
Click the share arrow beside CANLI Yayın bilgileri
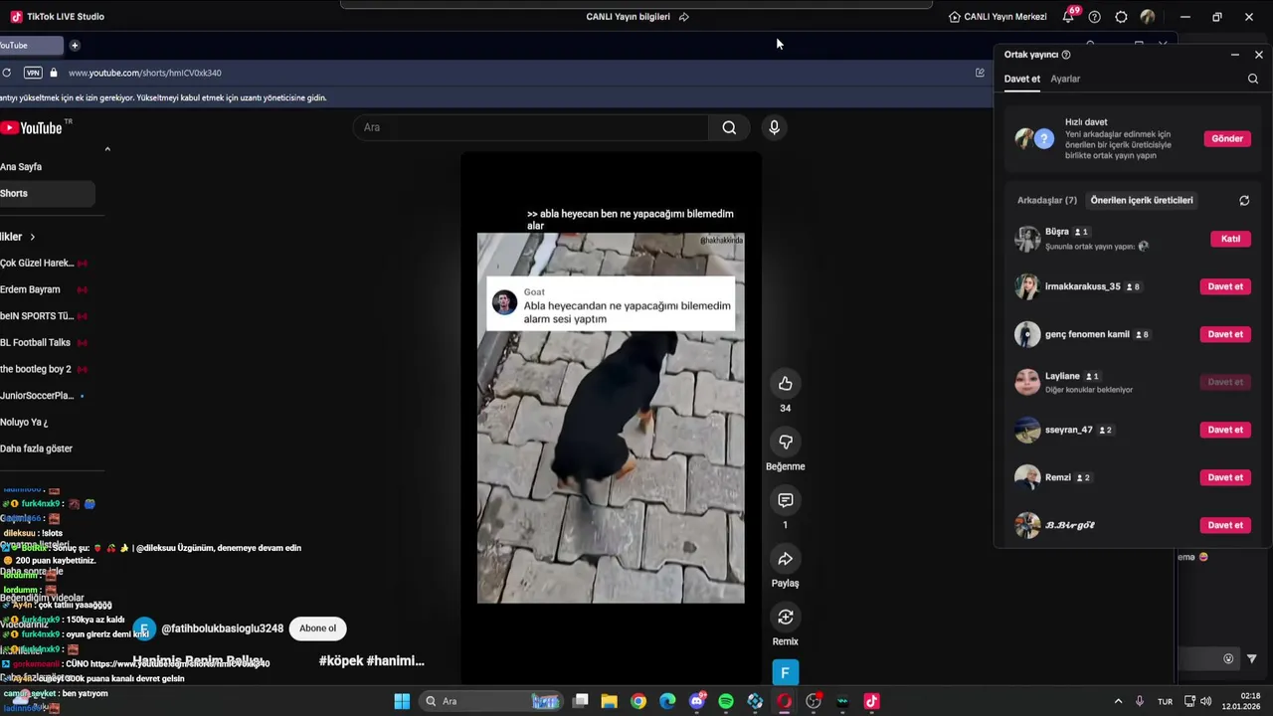[684, 17]
